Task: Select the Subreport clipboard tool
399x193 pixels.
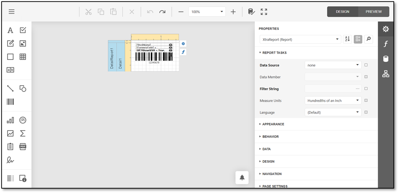Action: point(10,146)
